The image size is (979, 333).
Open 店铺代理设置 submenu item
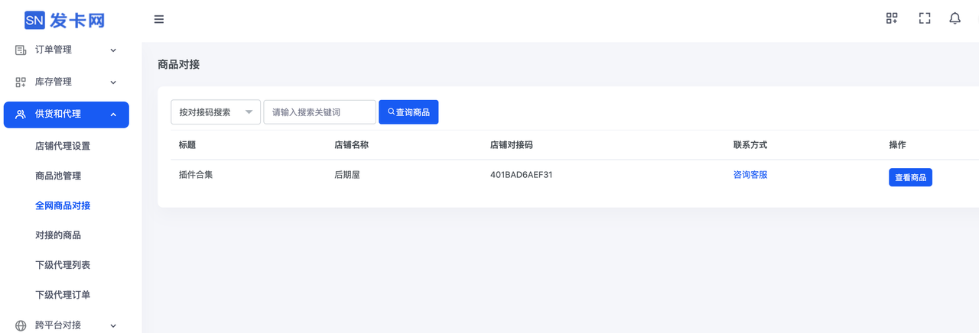coord(63,146)
